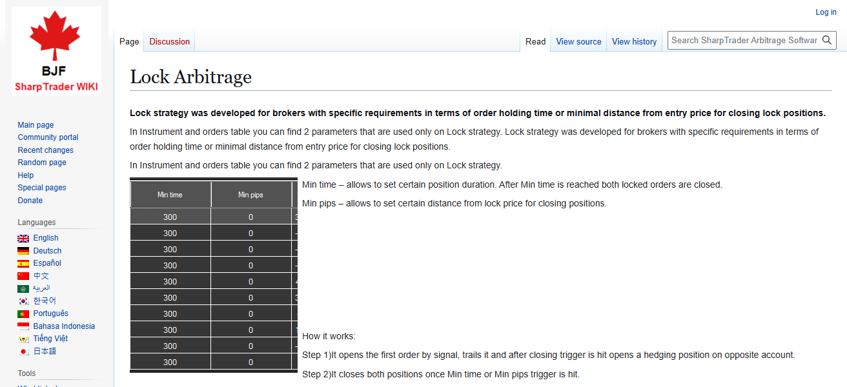Select the Deutsch German flag icon

23,250
